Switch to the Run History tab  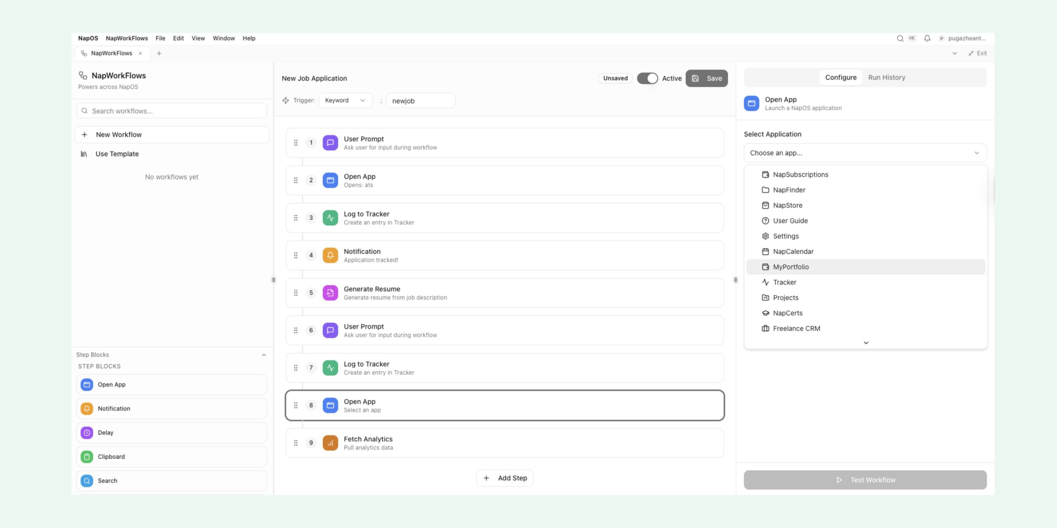(x=886, y=77)
